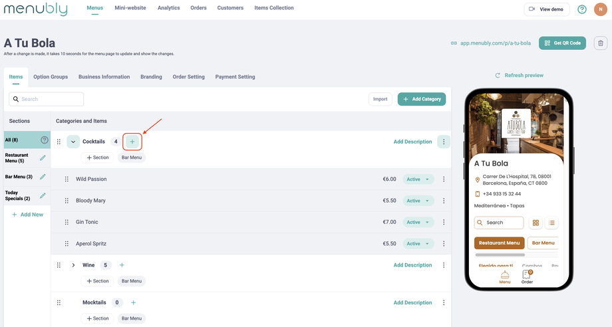Click drag handle of Wild Passion item
This screenshot has width=612, height=327.
pyautogui.click(x=67, y=179)
